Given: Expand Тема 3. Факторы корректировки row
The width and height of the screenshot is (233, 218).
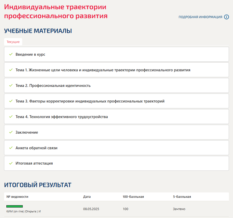Looking at the screenshot, I should point(116,101).
